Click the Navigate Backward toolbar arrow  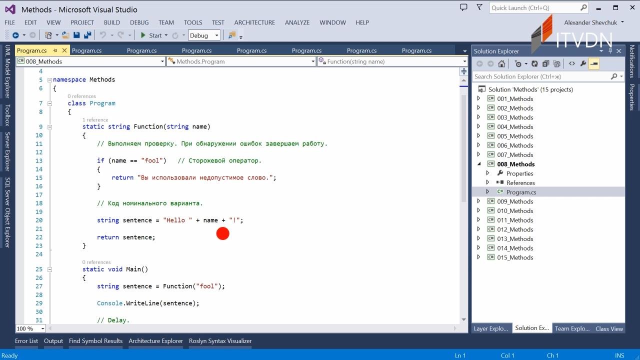coord(15,35)
